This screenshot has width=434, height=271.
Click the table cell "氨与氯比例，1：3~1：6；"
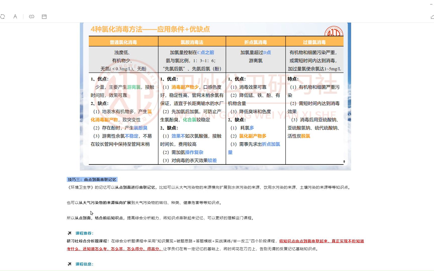click(x=191, y=61)
